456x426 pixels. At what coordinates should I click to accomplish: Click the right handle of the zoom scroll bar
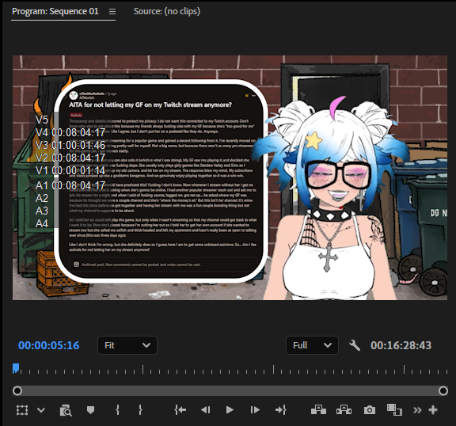pyautogui.click(x=443, y=390)
